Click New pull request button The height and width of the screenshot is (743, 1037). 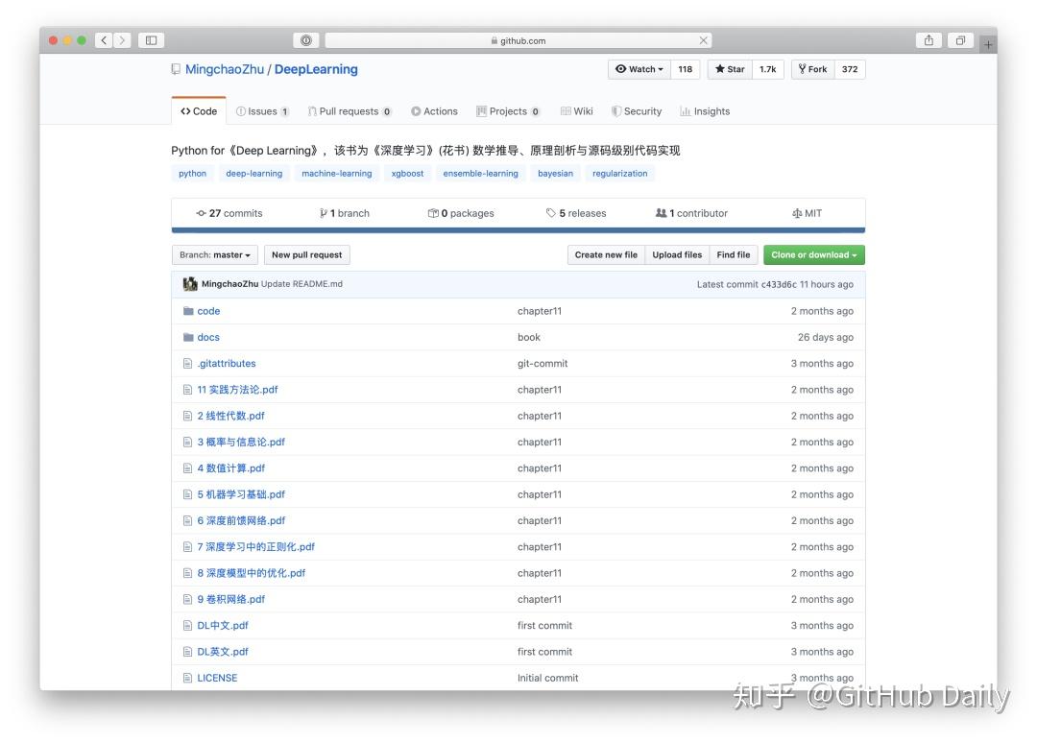pyautogui.click(x=307, y=255)
